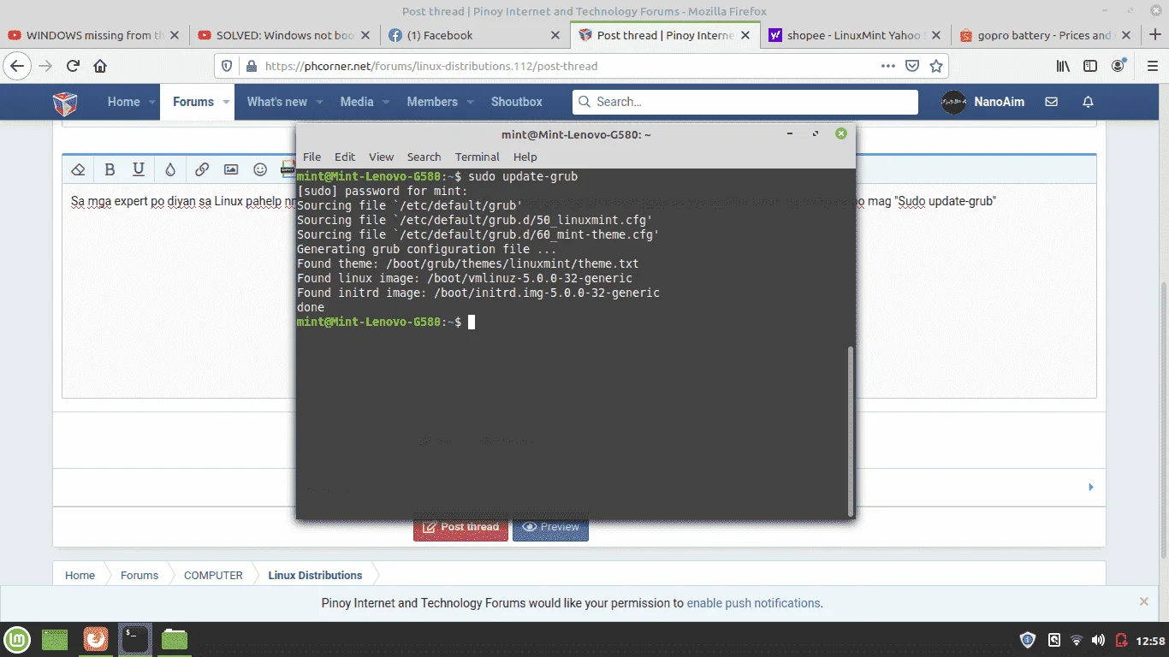Screen dimensions: 1169x657
Task: Click COMPUTER breadcrumb link
Action: (213, 575)
